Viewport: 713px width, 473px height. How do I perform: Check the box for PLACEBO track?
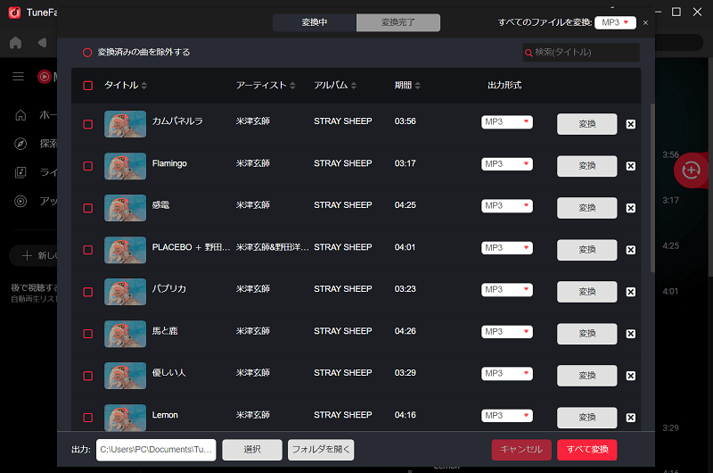[x=87, y=250]
